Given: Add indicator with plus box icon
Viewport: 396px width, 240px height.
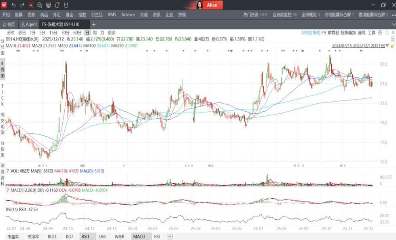Looking at the screenshot, I should click(170, 236).
